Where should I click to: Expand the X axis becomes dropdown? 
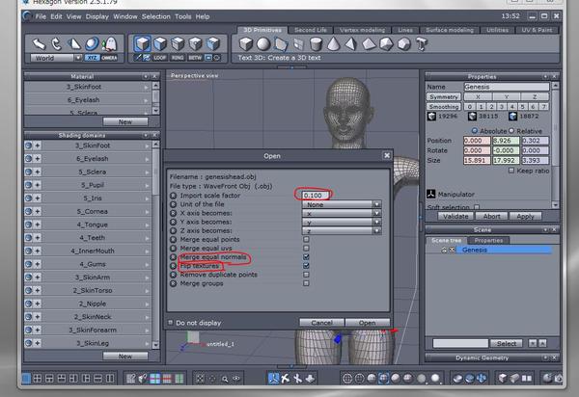pyautogui.click(x=341, y=213)
